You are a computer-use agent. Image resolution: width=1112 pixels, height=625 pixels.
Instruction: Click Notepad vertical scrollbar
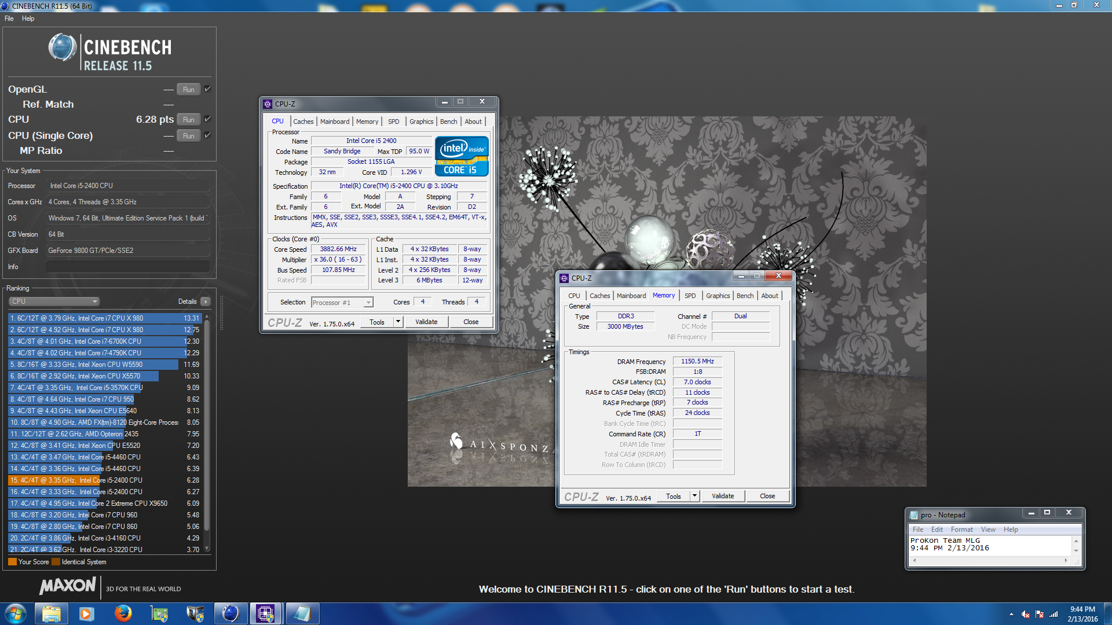pyautogui.click(x=1076, y=546)
